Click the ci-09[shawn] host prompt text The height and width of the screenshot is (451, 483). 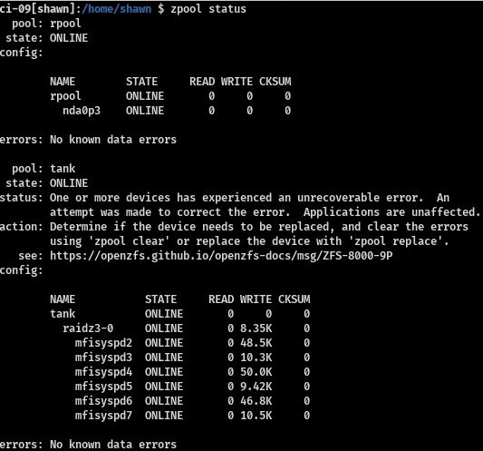tap(38, 9)
